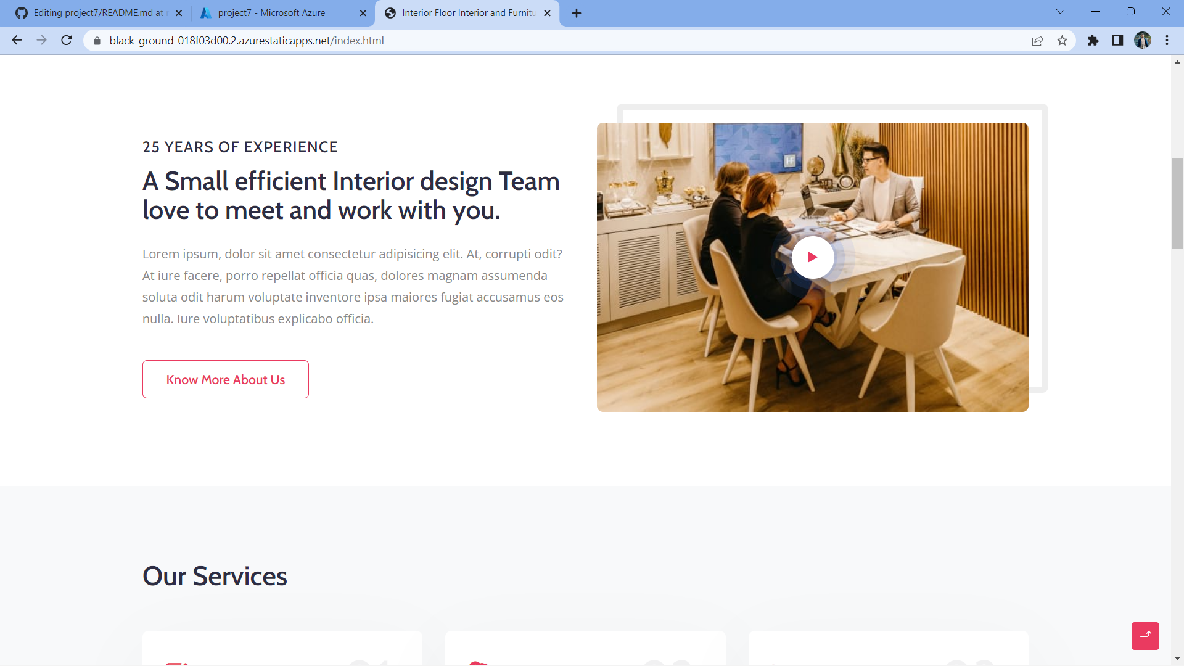Screen dimensions: 1184x666
Task: Toggle the browser side panel icon
Action: tap(1117, 41)
